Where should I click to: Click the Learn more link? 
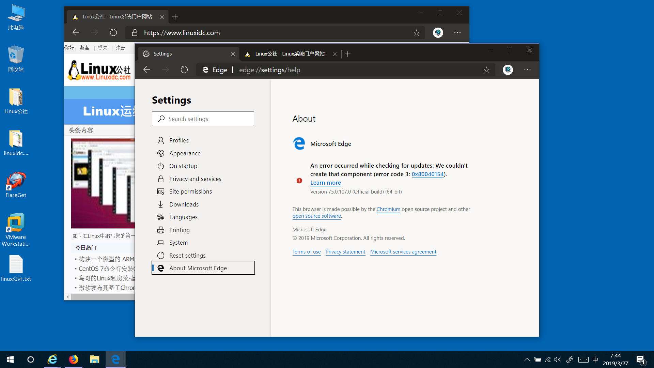[325, 183]
